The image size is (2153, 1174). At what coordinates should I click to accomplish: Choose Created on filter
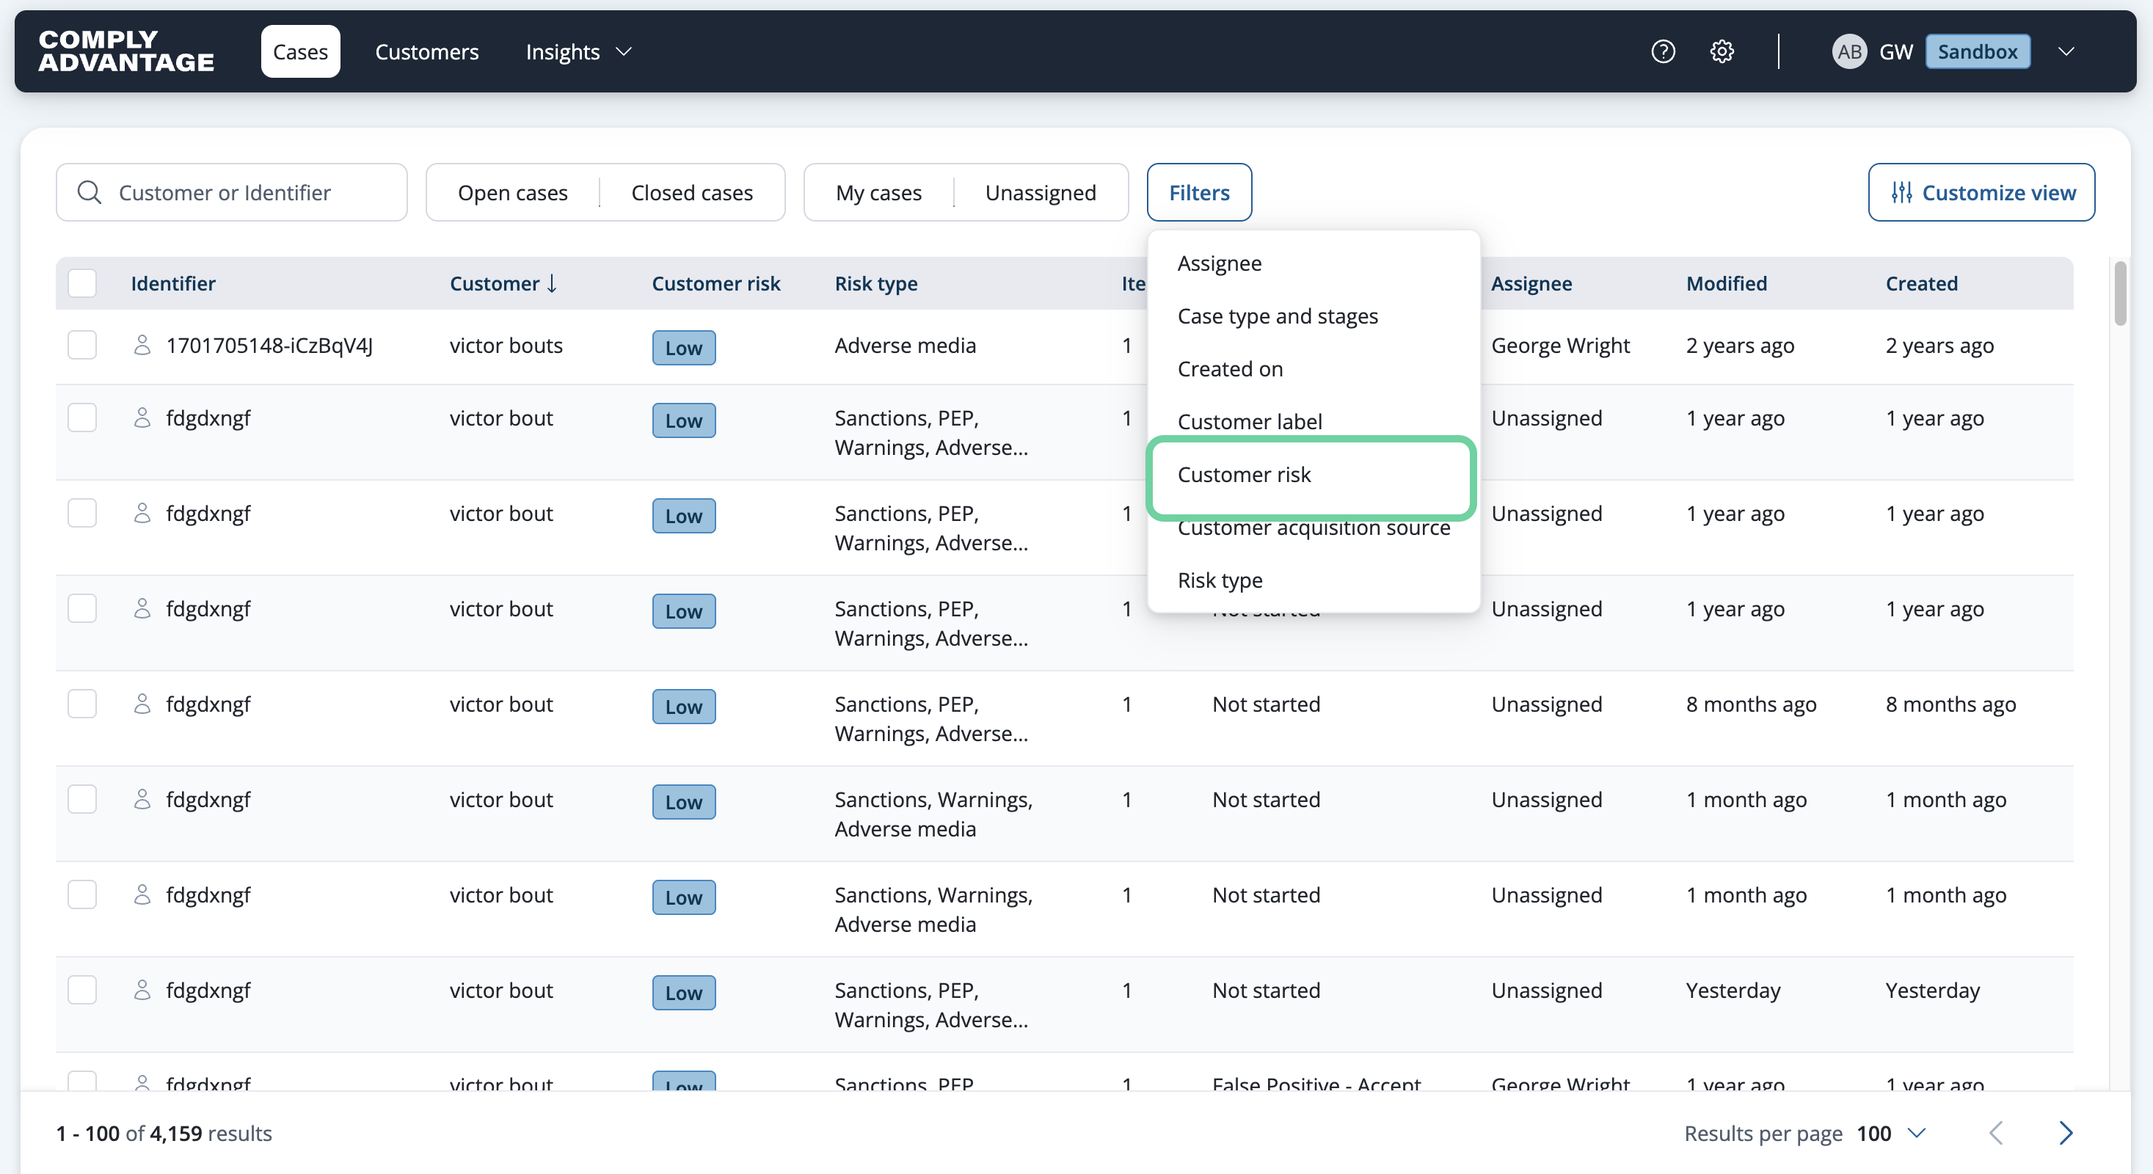click(1314, 368)
